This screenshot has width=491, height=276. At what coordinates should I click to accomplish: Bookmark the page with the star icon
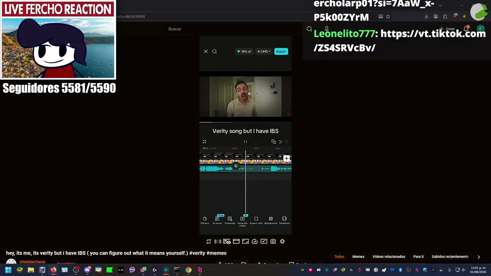[x=388, y=16]
